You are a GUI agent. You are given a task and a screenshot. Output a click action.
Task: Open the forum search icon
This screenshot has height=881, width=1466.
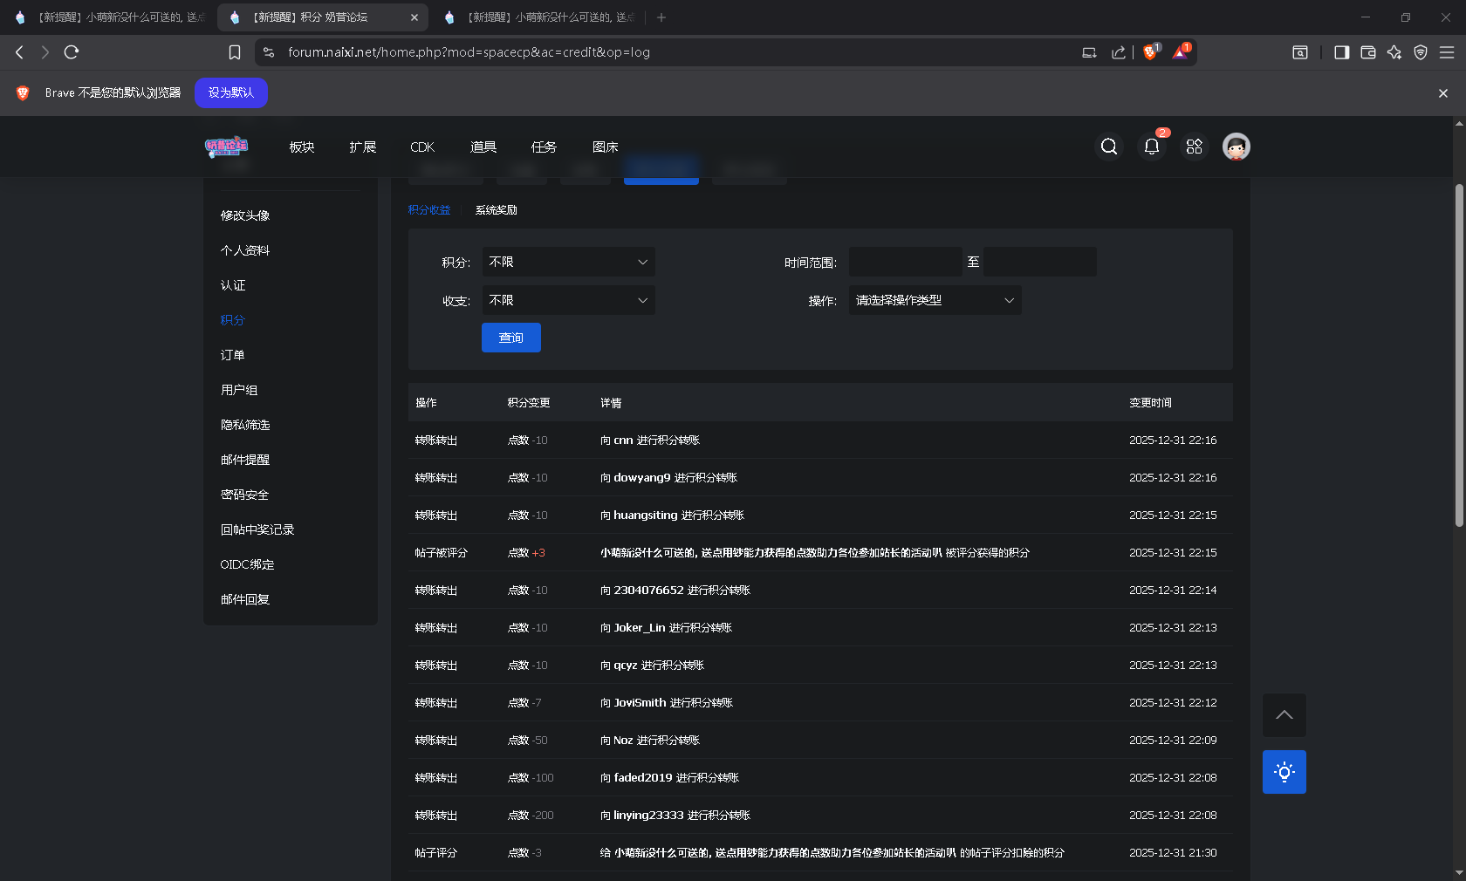1108,147
